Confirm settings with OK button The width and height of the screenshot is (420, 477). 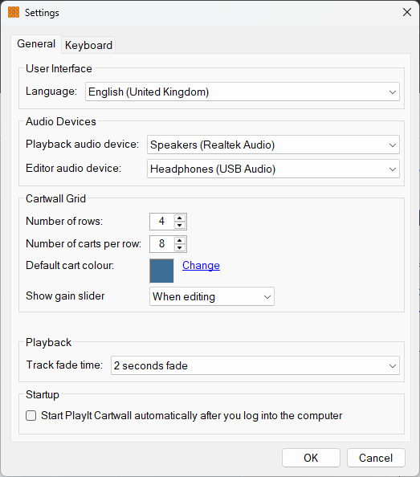[311, 458]
